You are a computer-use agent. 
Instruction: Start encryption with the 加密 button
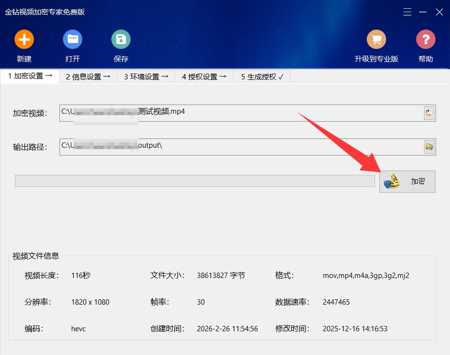click(x=407, y=182)
